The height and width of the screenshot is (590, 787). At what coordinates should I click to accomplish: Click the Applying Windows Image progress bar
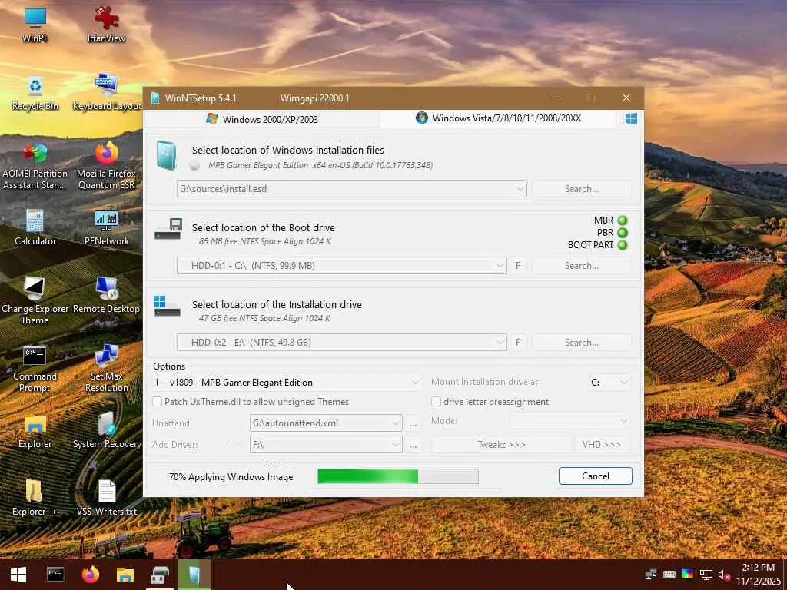click(398, 476)
